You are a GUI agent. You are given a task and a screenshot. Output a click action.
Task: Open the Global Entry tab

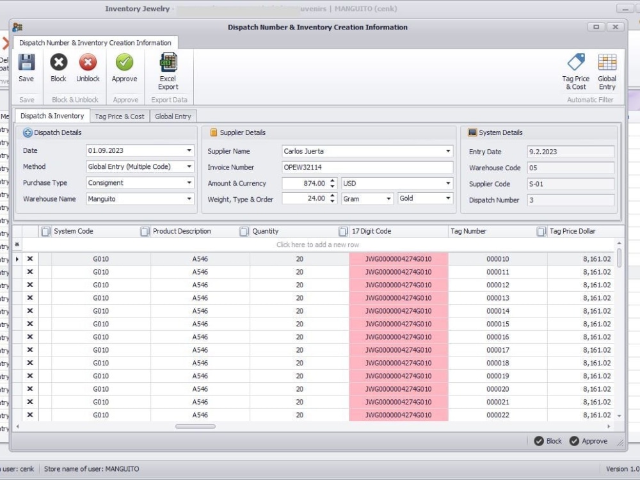pos(172,116)
